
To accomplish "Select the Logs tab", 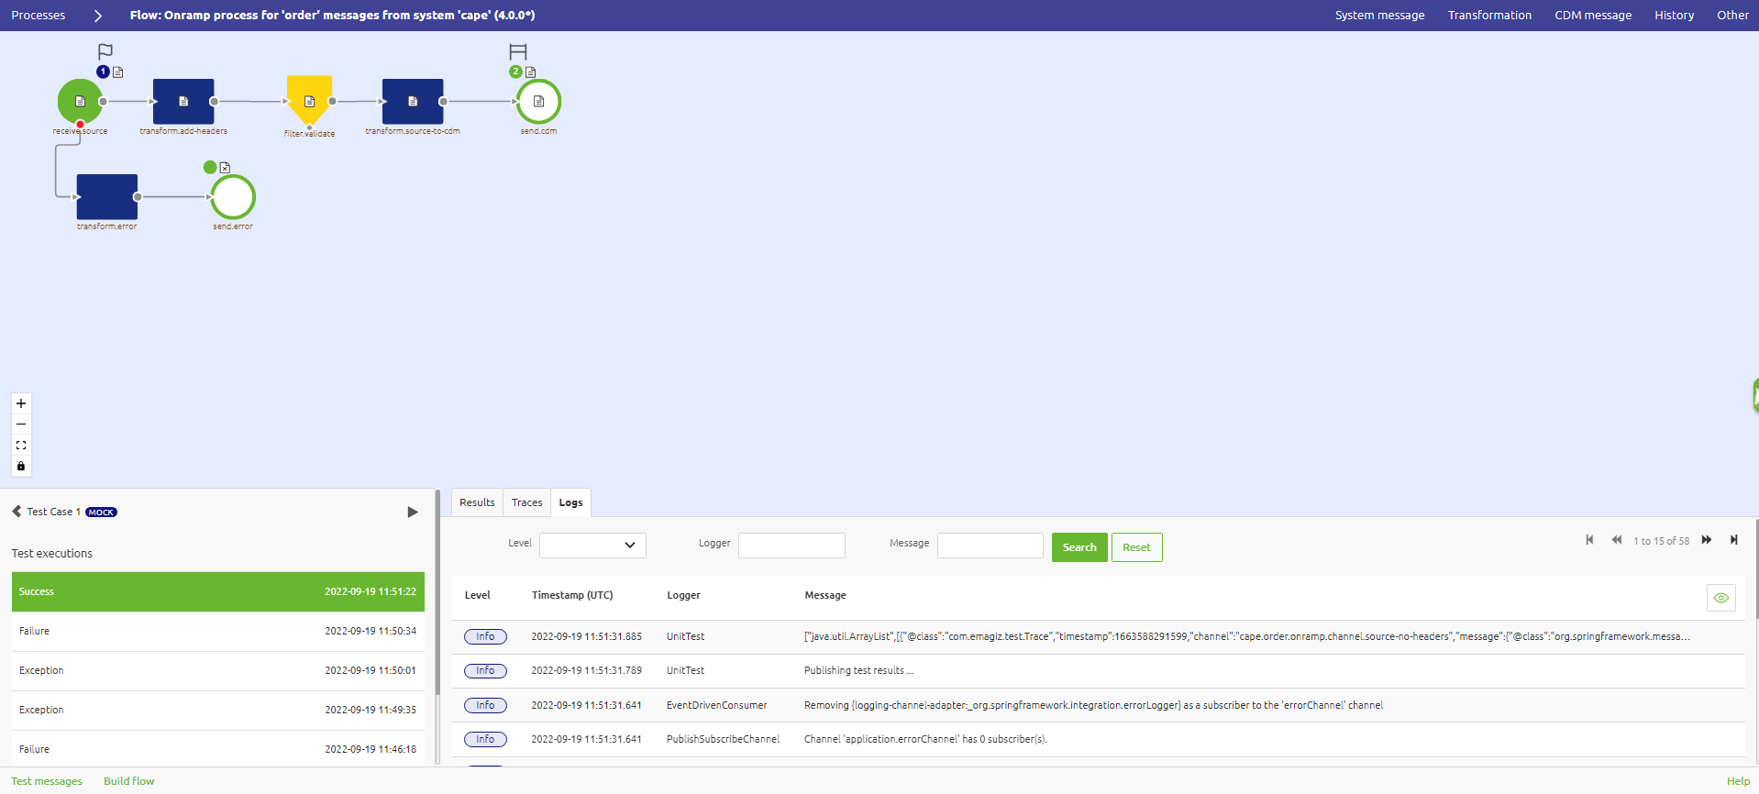I will (x=570, y=502).
